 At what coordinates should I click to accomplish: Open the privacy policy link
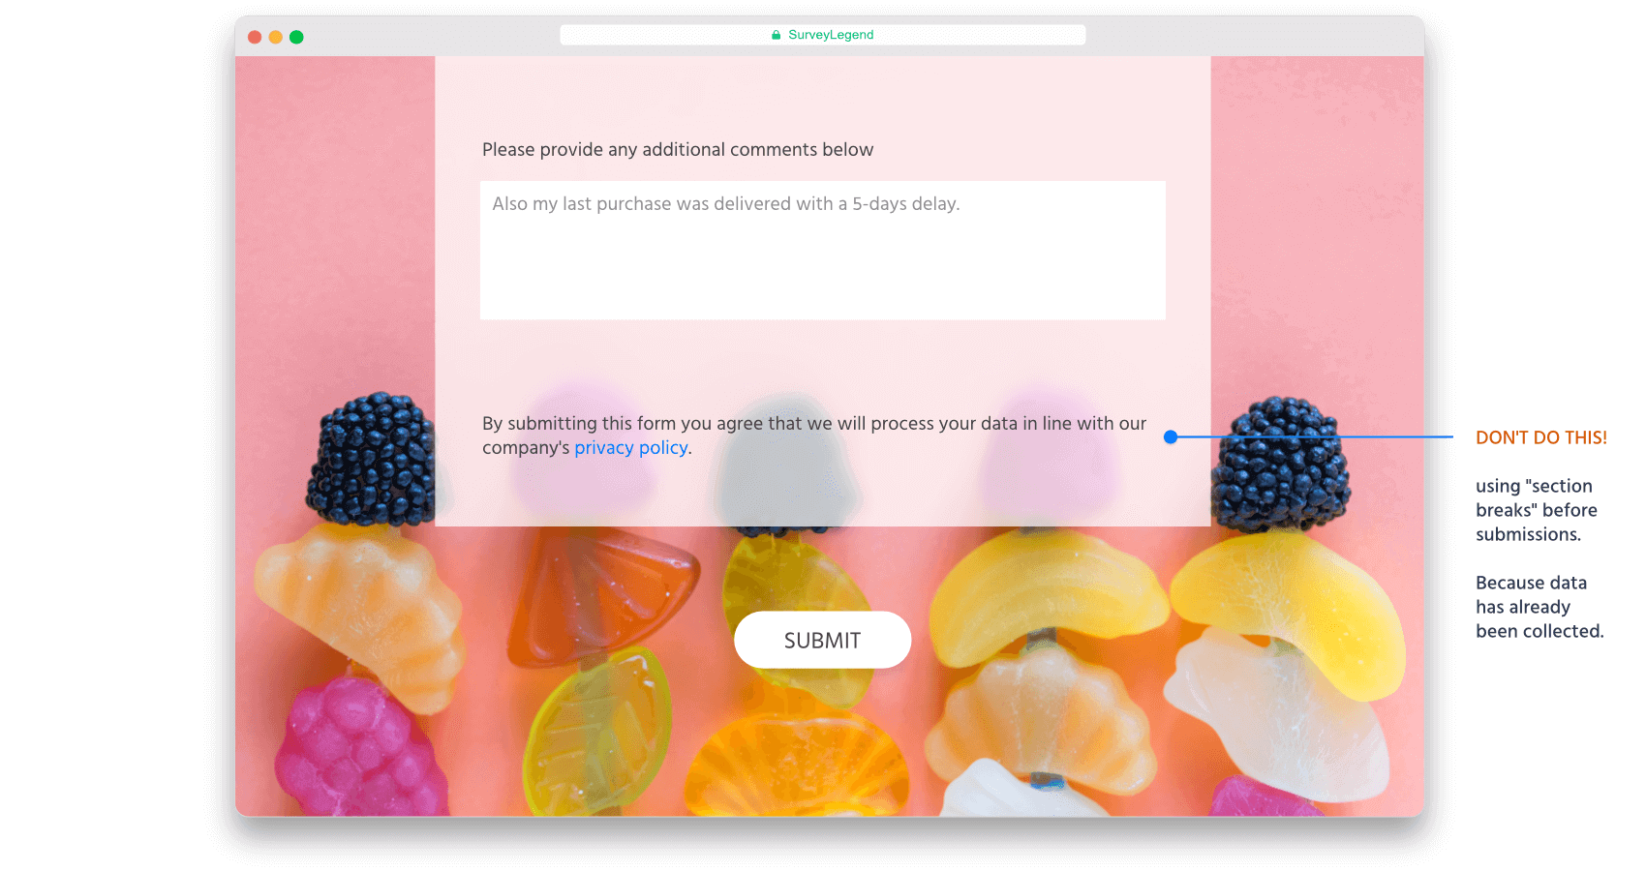[x=631, y=448]
